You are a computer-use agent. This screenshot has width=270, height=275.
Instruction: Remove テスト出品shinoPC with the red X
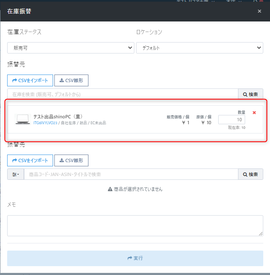click(254, 112)
